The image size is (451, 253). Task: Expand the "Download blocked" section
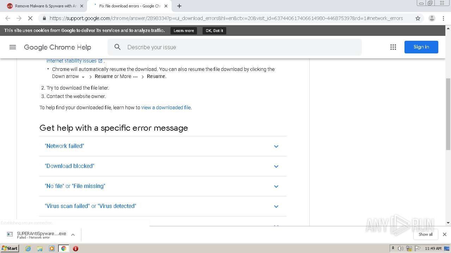[x=163, y=166]
